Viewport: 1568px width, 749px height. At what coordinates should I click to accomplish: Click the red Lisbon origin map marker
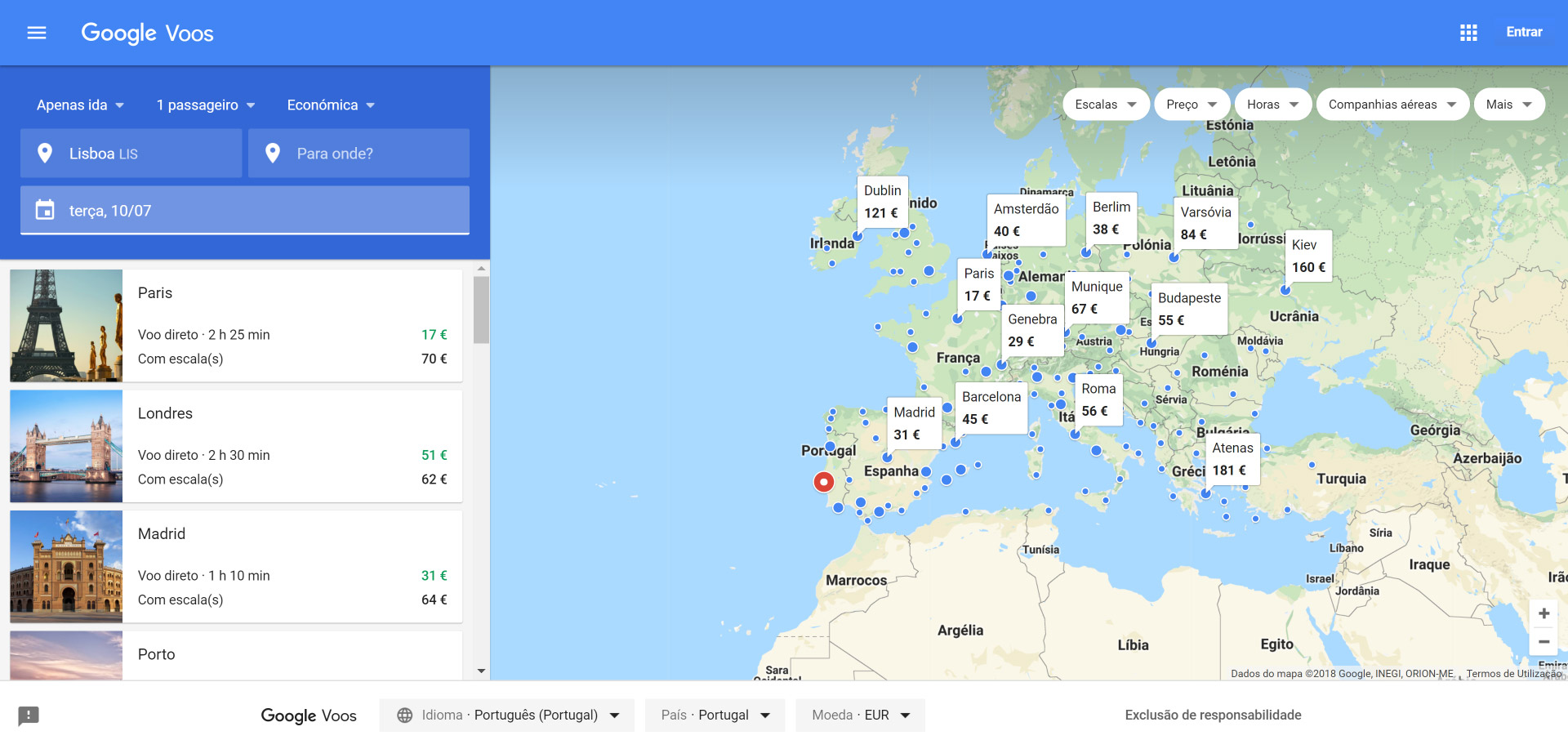pyautogui.click(x=824, y=482)
